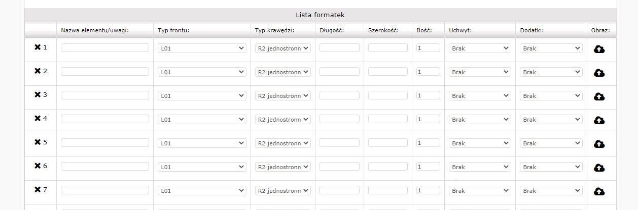Click the cloud upload icon in row 6
Screen dimensions: 638x210
(599, 168)
